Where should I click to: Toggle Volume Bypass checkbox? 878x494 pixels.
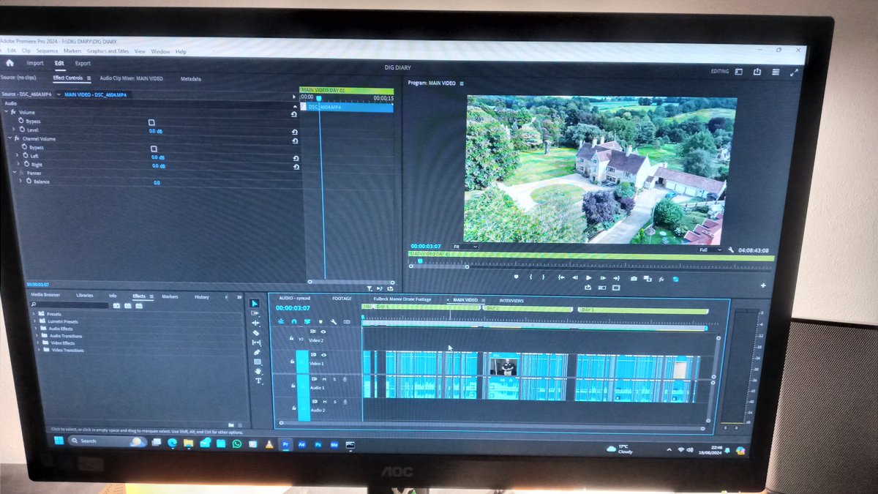coord(151,122)
